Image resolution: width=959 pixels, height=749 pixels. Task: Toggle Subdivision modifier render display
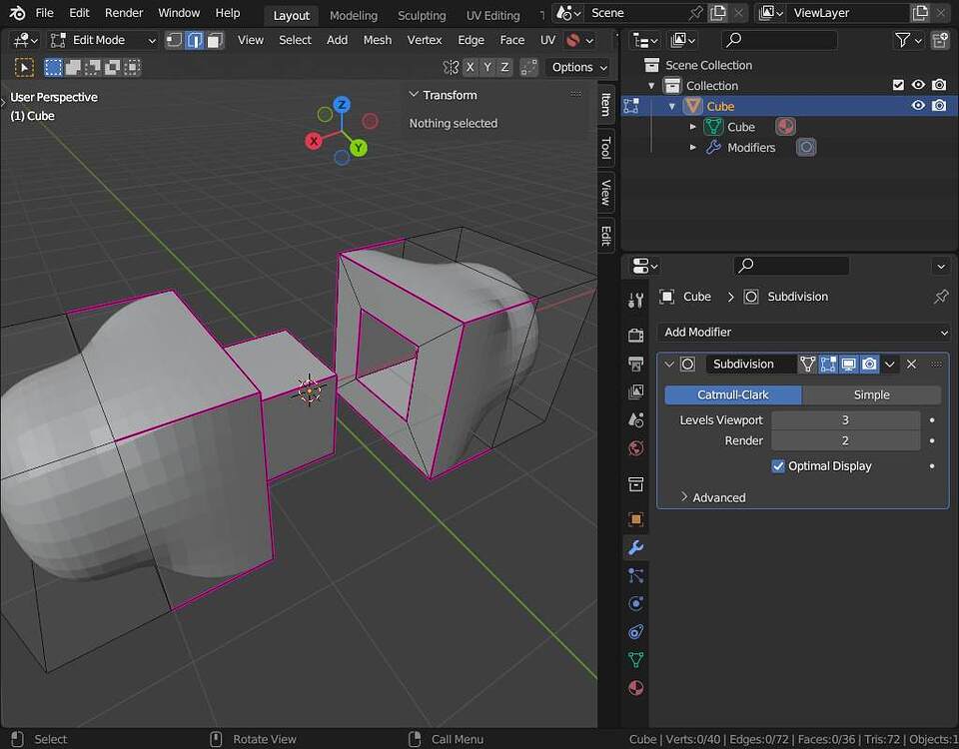click(870, 365)
